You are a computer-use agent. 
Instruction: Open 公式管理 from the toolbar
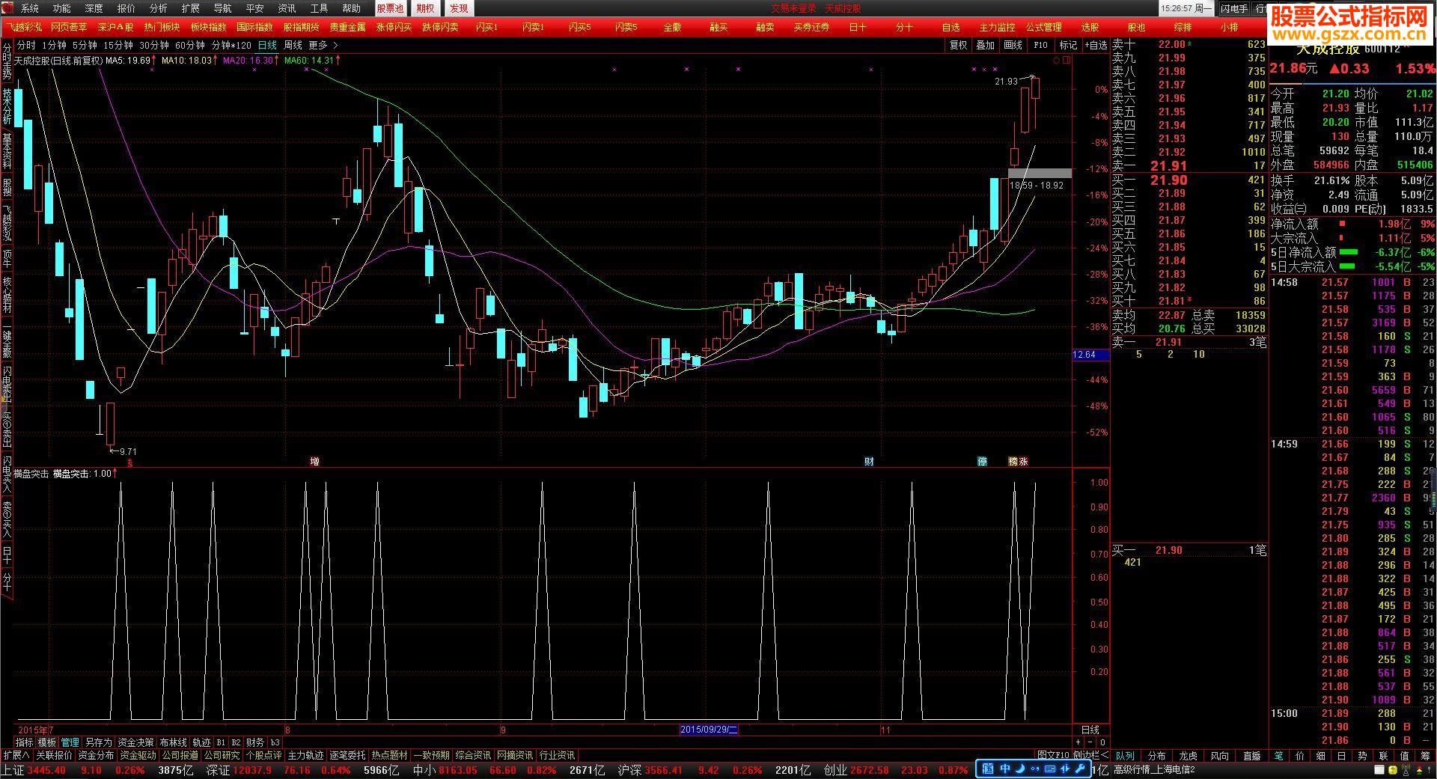[x=1043, y=27]
